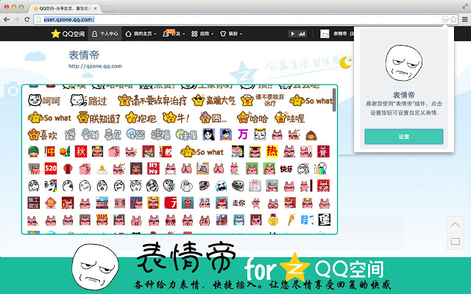This screenshot has width=471, height=294.
Task: Insert the 高端大气 sunglasses star emoticon
Action: 213,100
